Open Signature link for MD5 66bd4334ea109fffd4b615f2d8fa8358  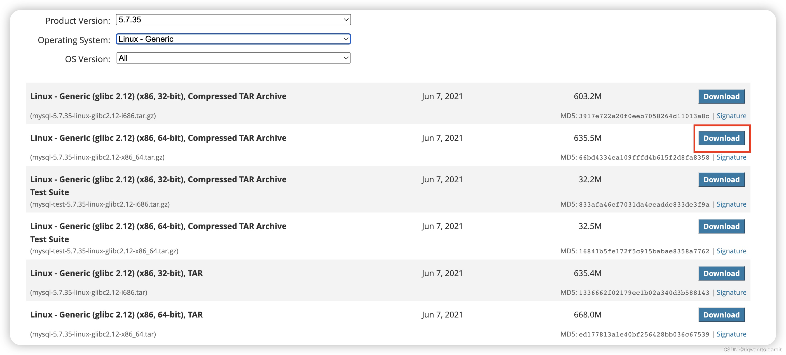pos(731,158)
